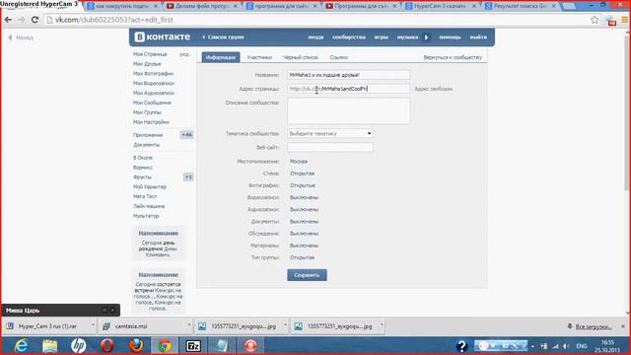Image resolution: width=631 pixels, height=355 pixels.
Task: Change the Стена setting Открытая
Action: point(303,174)
